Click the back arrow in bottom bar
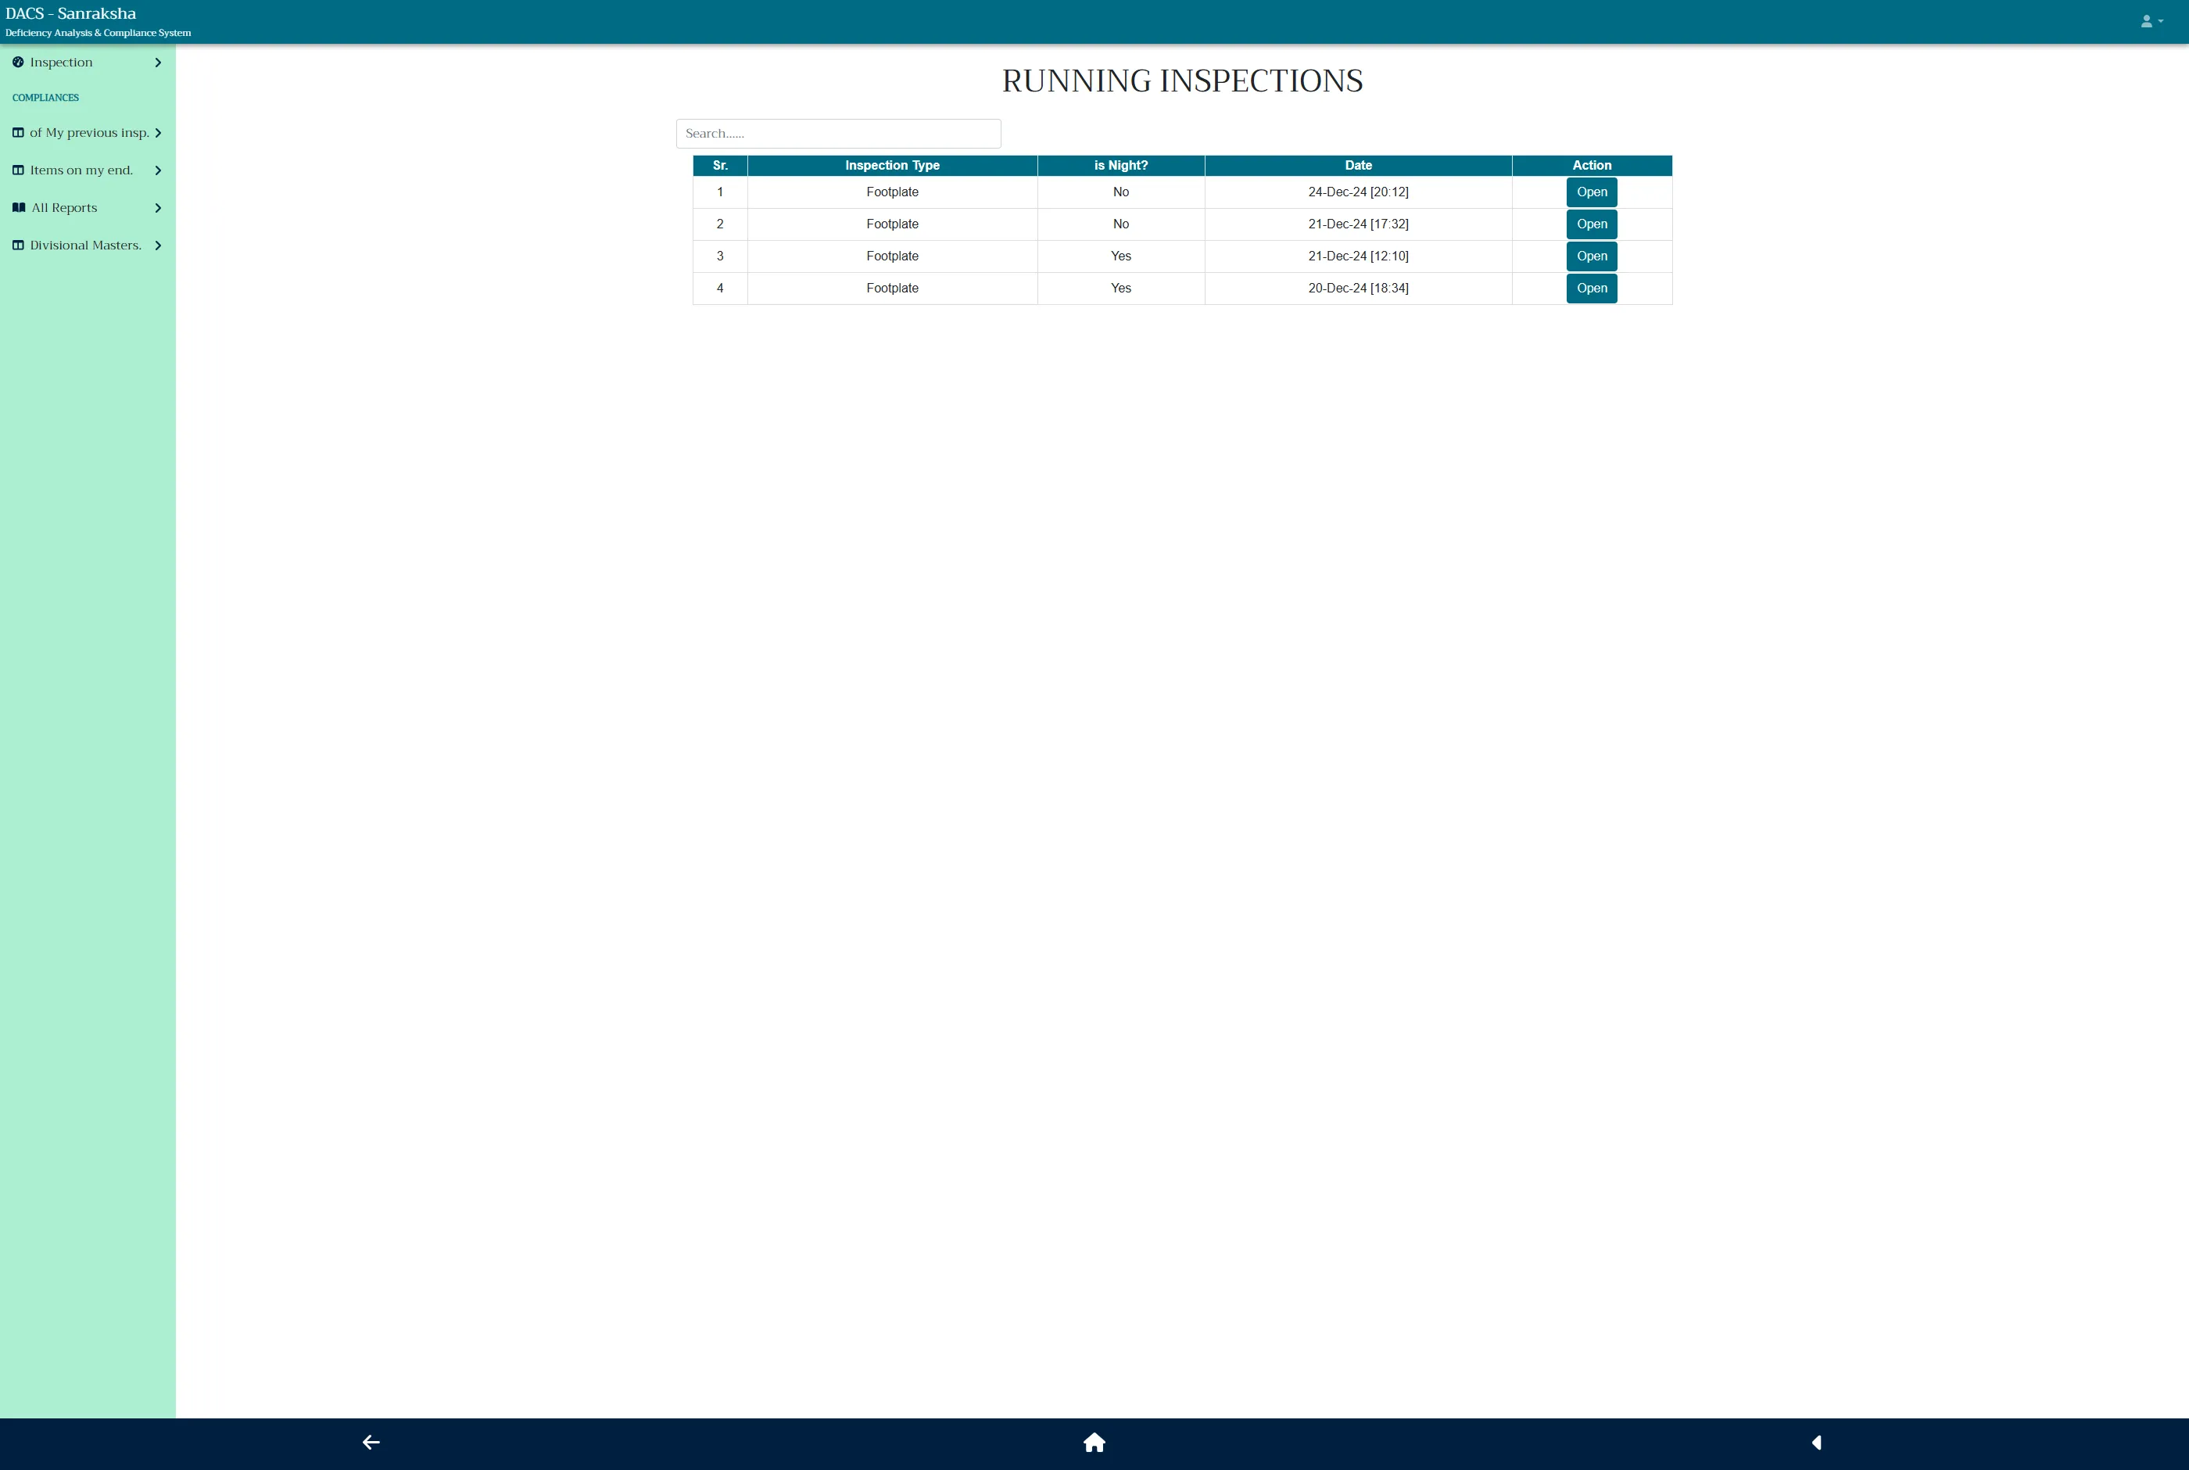Viewport: 2189px width, 1470px height. (x=371, y=1442)
